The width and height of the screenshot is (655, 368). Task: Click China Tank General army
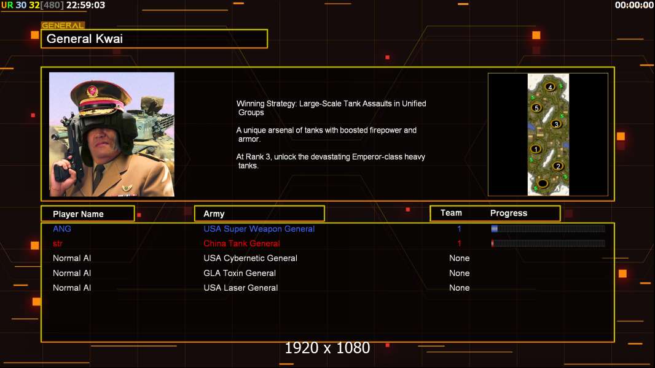[241, 243]
